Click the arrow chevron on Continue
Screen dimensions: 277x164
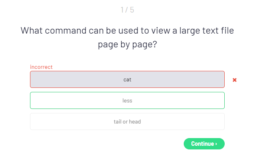pos(216,144)
